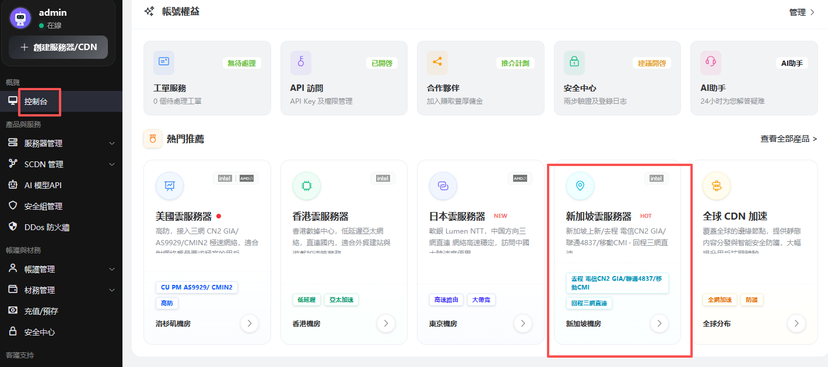Click the 帳護管理 person icon
The width and height of the screenshot is (828, 367).
pos(13,269)
